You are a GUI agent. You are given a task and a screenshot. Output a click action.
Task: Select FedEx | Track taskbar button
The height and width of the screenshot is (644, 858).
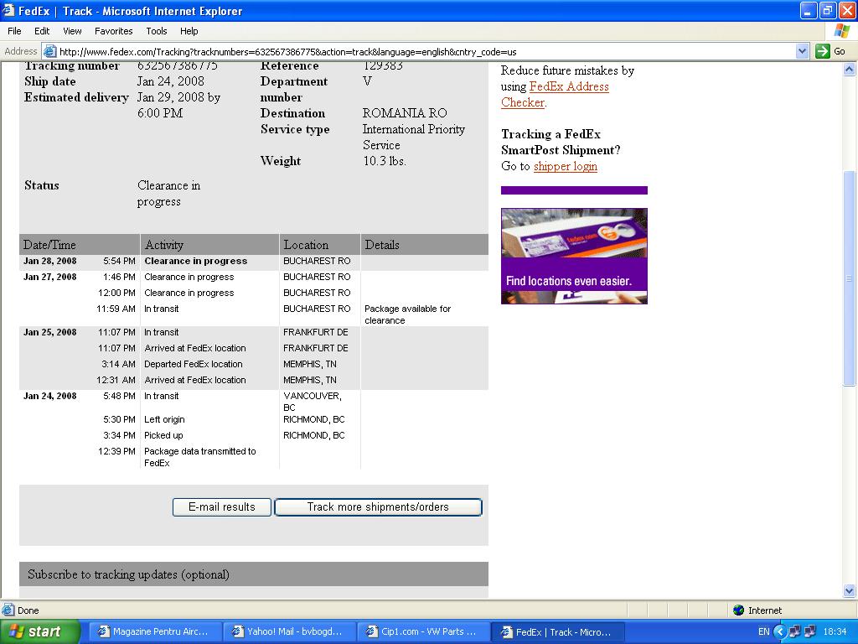[557, 631]
